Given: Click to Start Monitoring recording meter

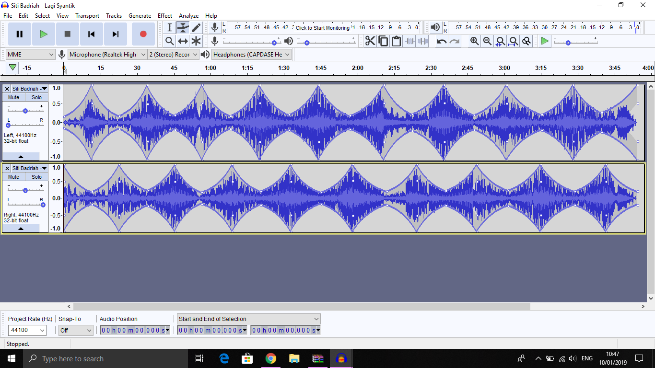Looking at the screenshot, I should click(322, 28).
